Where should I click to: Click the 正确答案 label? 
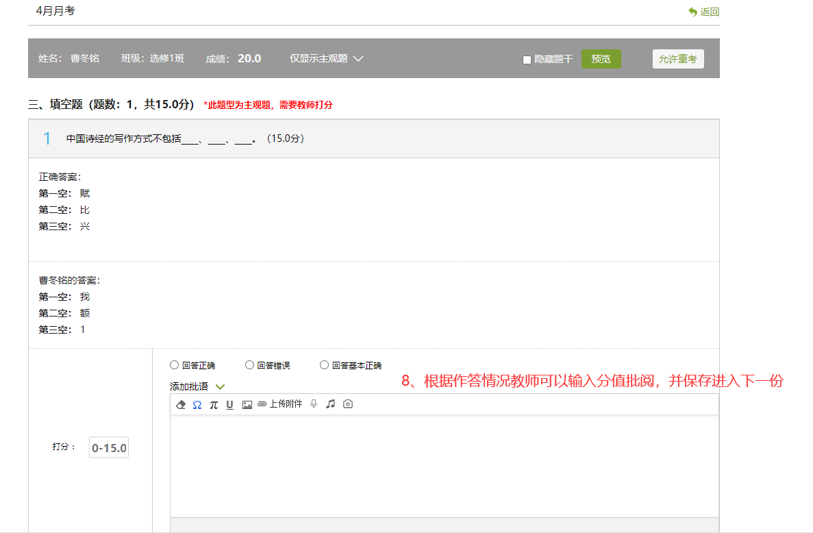tap(60, 177)
